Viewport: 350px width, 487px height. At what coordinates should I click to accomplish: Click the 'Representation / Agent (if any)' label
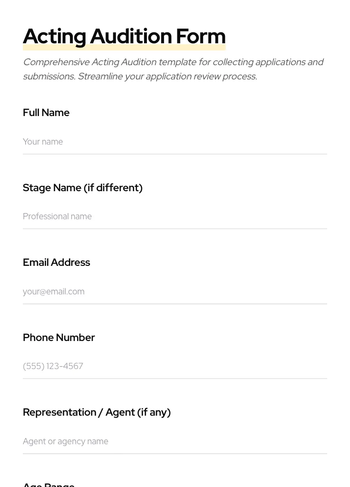(x=97, y=412)
